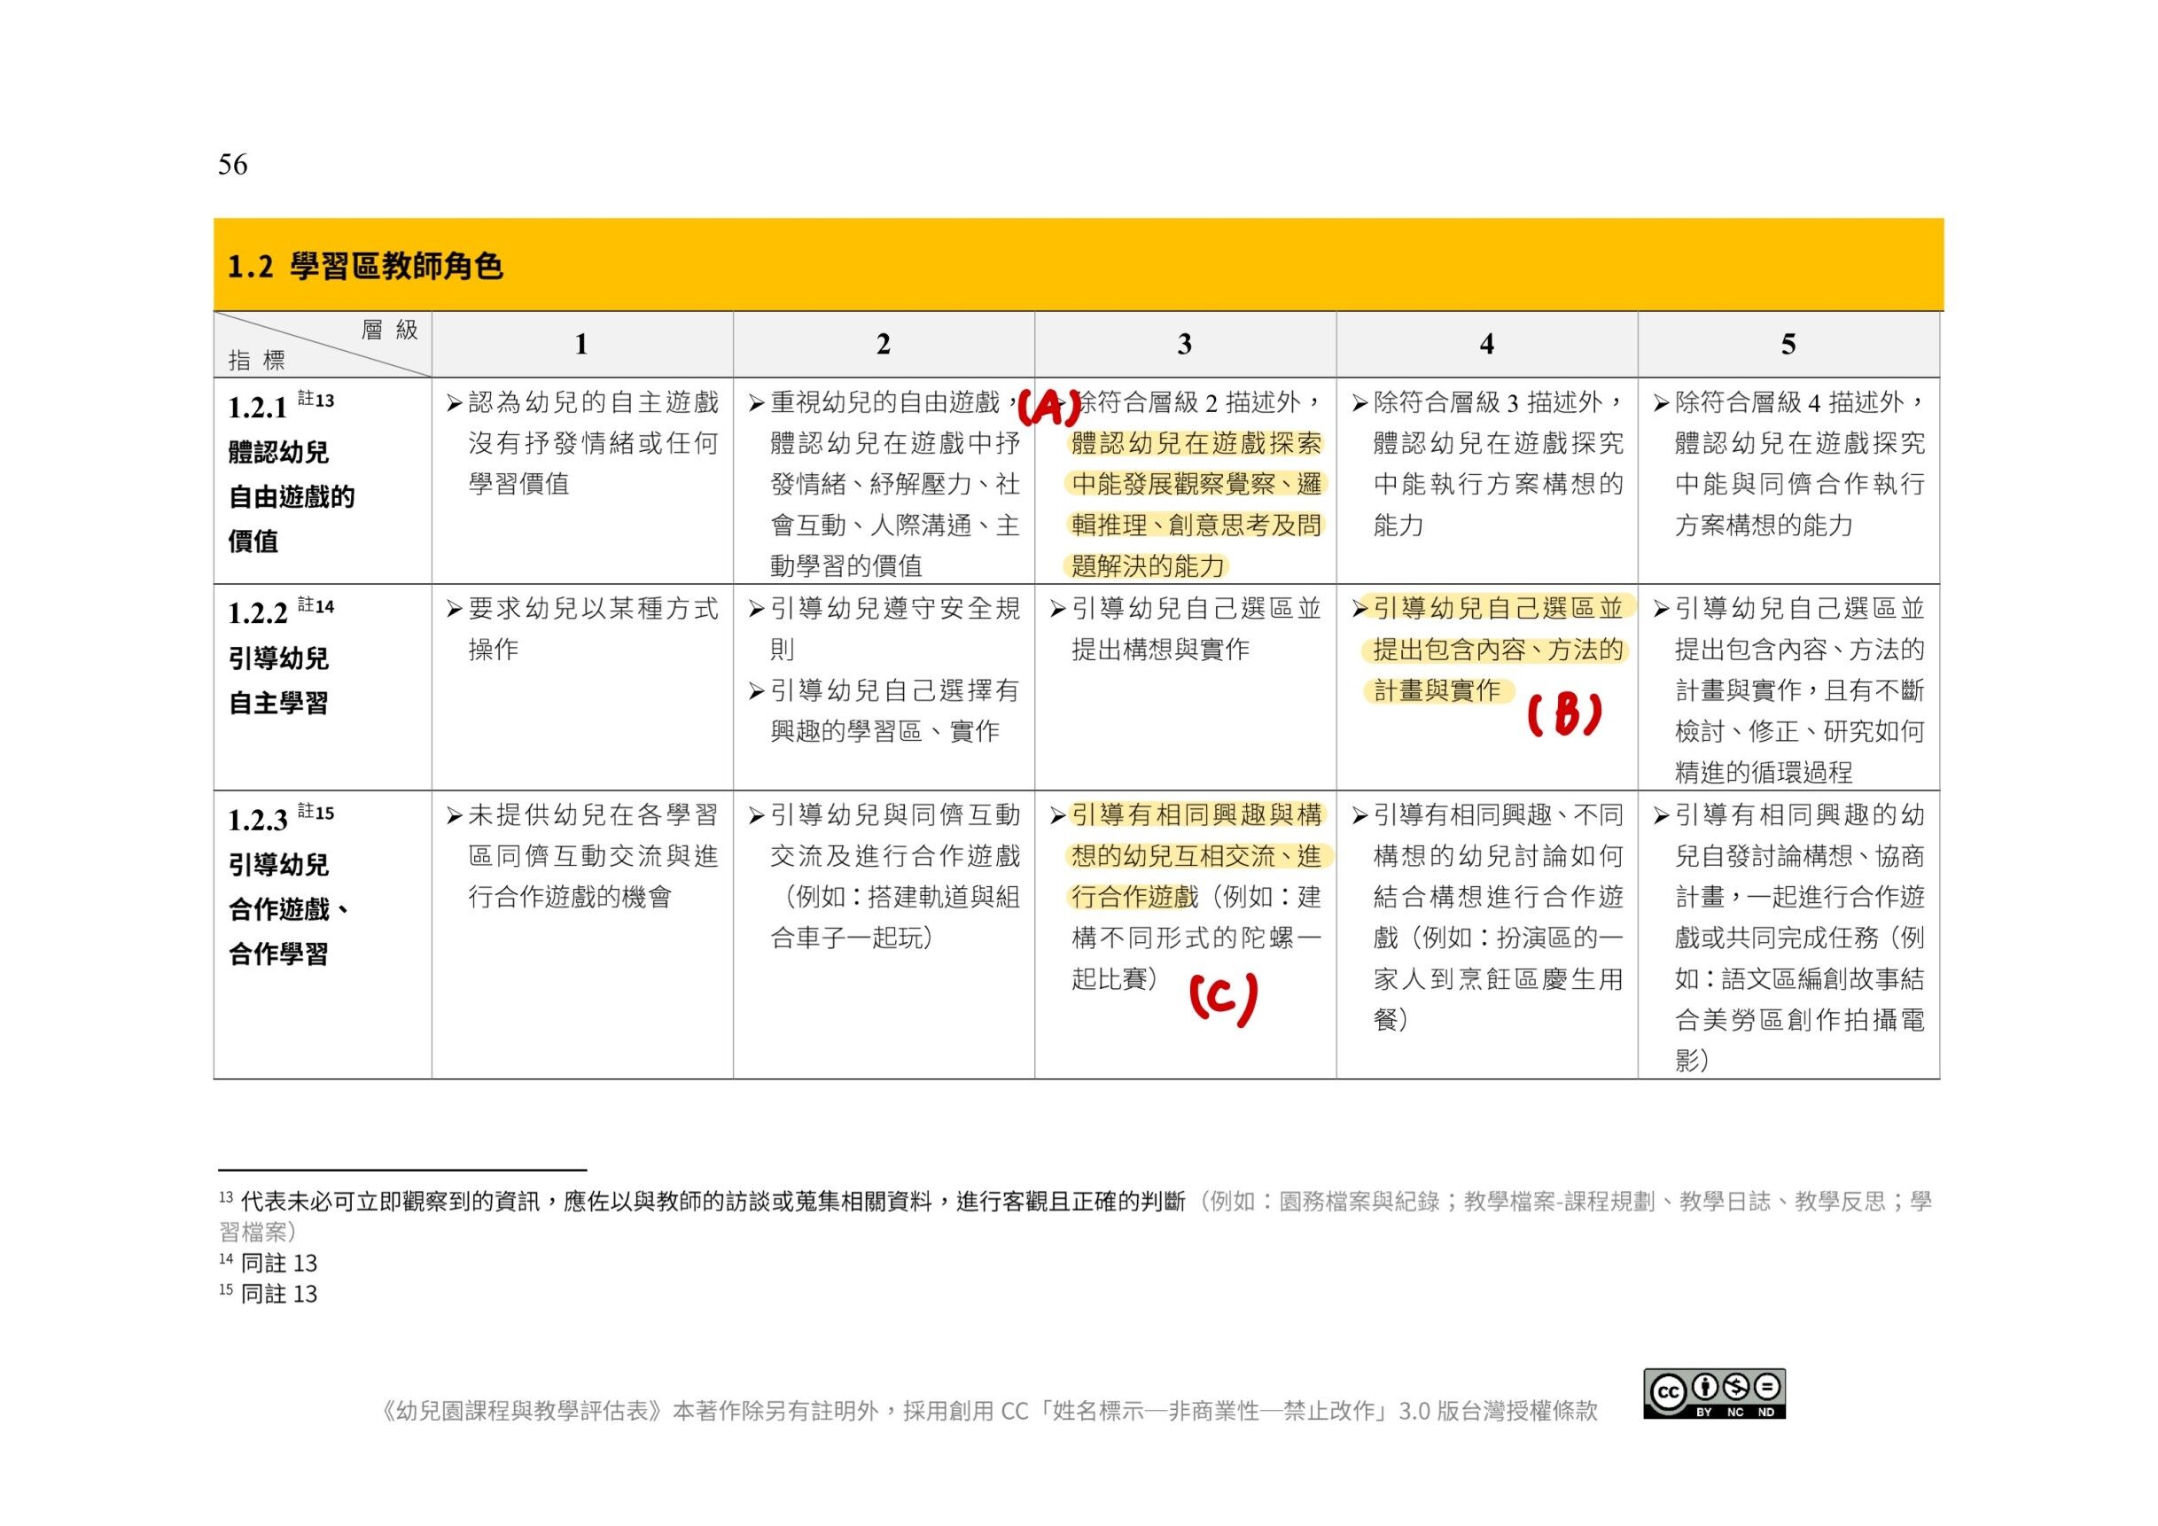
Task: Click the highlighted text 計畫與實作 in level 4
Action: (x=1437, y=691)
